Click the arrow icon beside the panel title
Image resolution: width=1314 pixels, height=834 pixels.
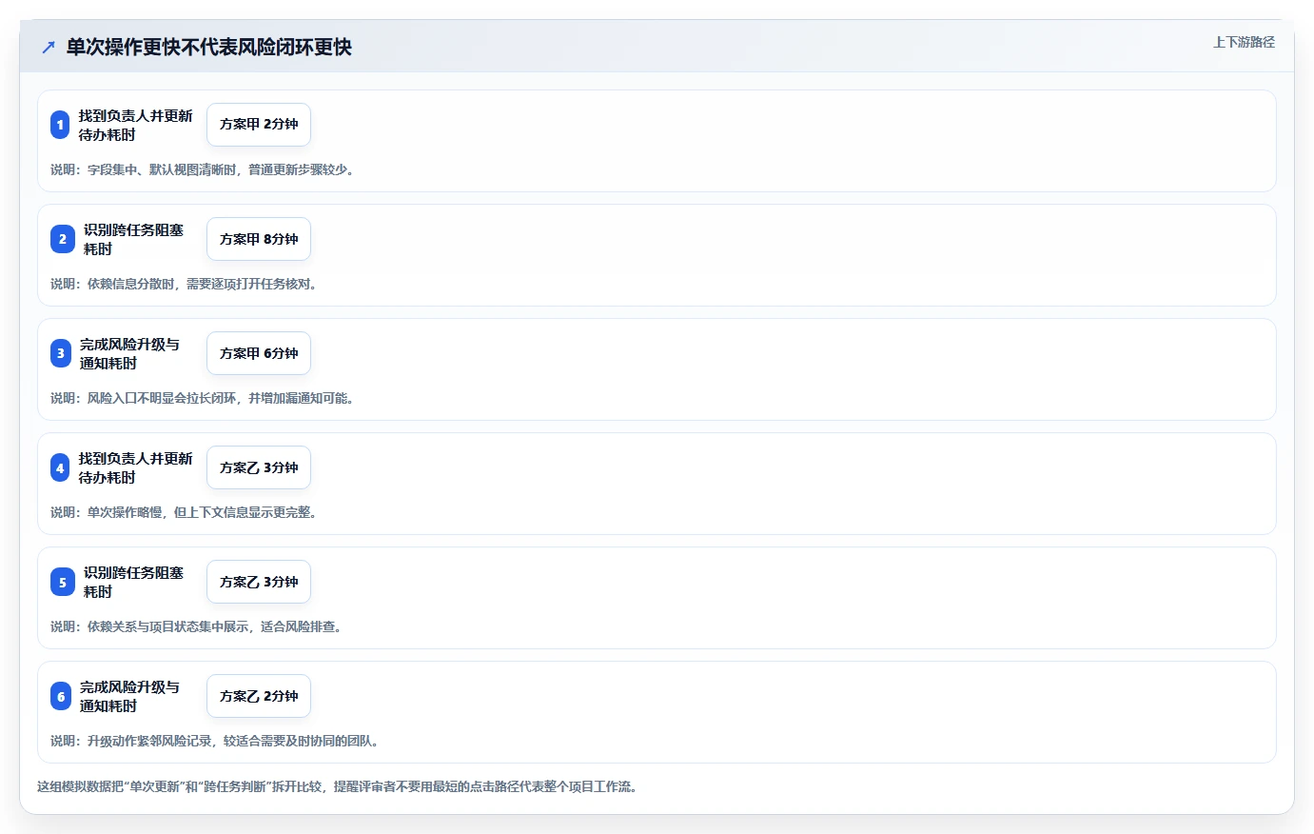[49, 47]
